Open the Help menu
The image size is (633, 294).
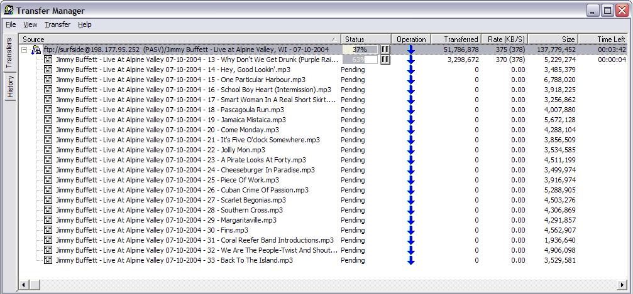tap(85, 24)
